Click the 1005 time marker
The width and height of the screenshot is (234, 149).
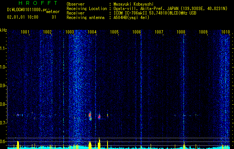[114, 32]
